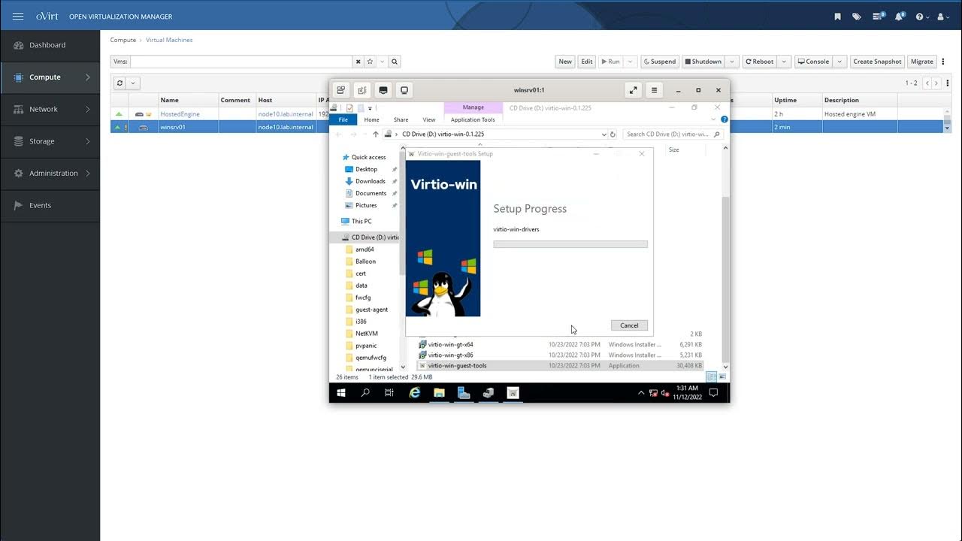The height and width of the screenshot is (541, 962).
Task: Click the Run button
Action: point(610,62)
